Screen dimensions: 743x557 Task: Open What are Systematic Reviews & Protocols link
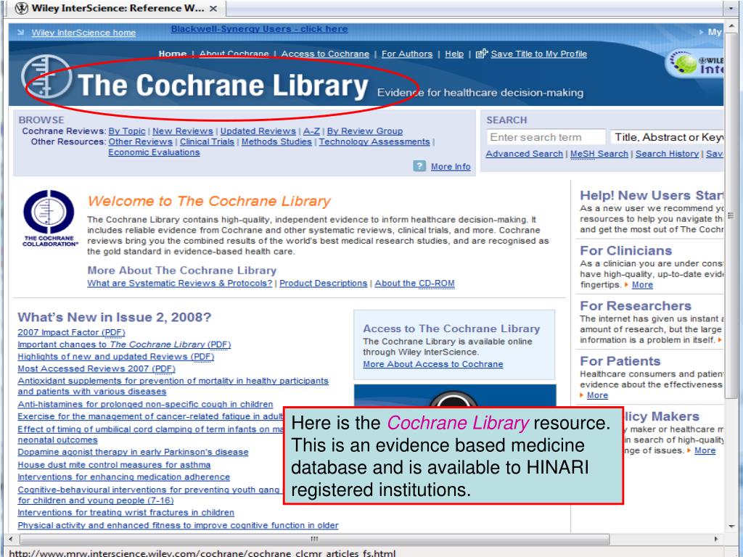pos(180,284)
